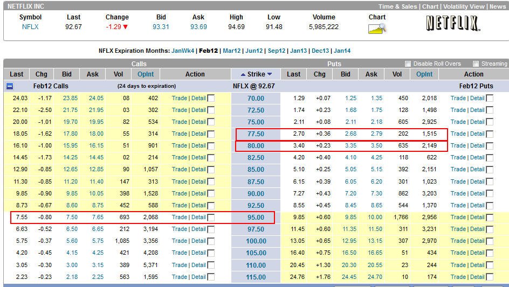Click Trade for the 70.00 call
The height and width of the screenshot is (287, 509).
[180, 98]
